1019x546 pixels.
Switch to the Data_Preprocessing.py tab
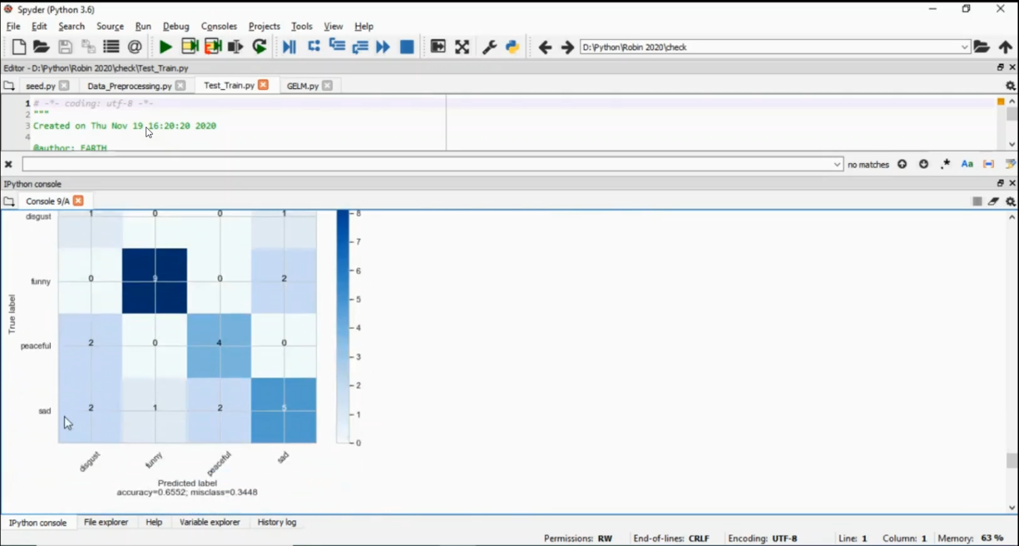pyautogui.click(x=129, y=86)
